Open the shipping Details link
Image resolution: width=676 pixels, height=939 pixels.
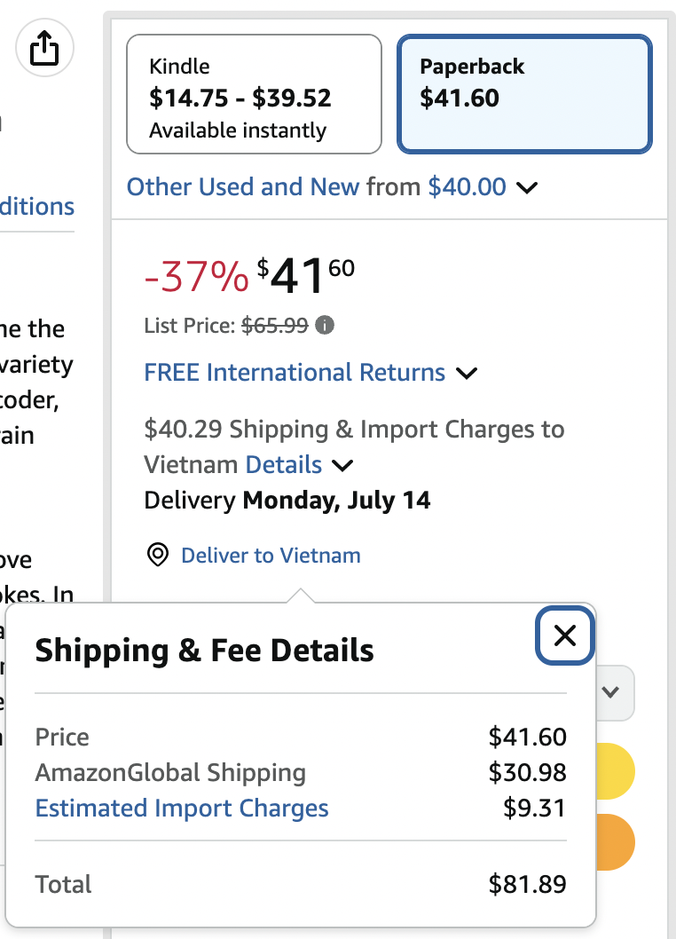tap(284, 465)
